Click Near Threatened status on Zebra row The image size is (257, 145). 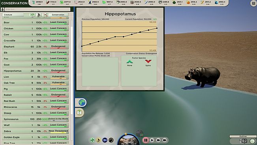coord(58,131)
